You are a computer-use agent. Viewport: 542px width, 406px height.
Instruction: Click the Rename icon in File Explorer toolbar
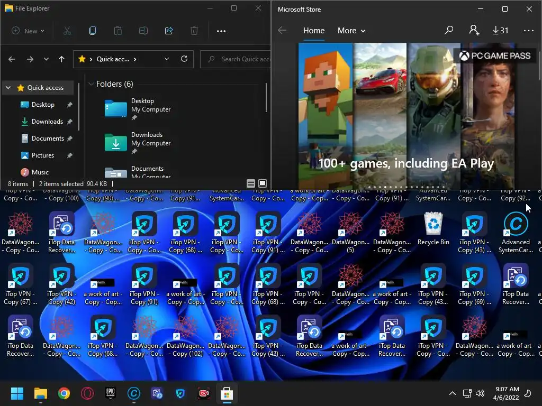click(x=143, y=31)
